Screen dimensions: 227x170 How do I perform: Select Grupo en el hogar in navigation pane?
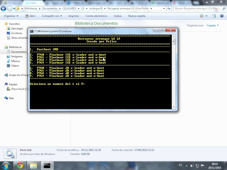18,75
